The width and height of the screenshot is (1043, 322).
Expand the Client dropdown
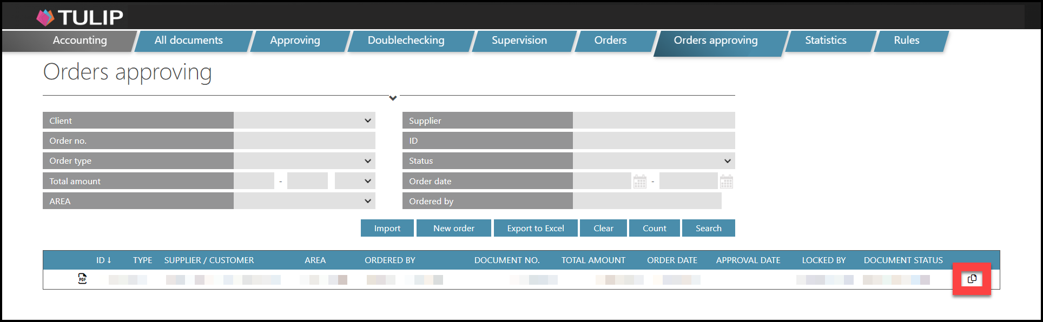304,120
